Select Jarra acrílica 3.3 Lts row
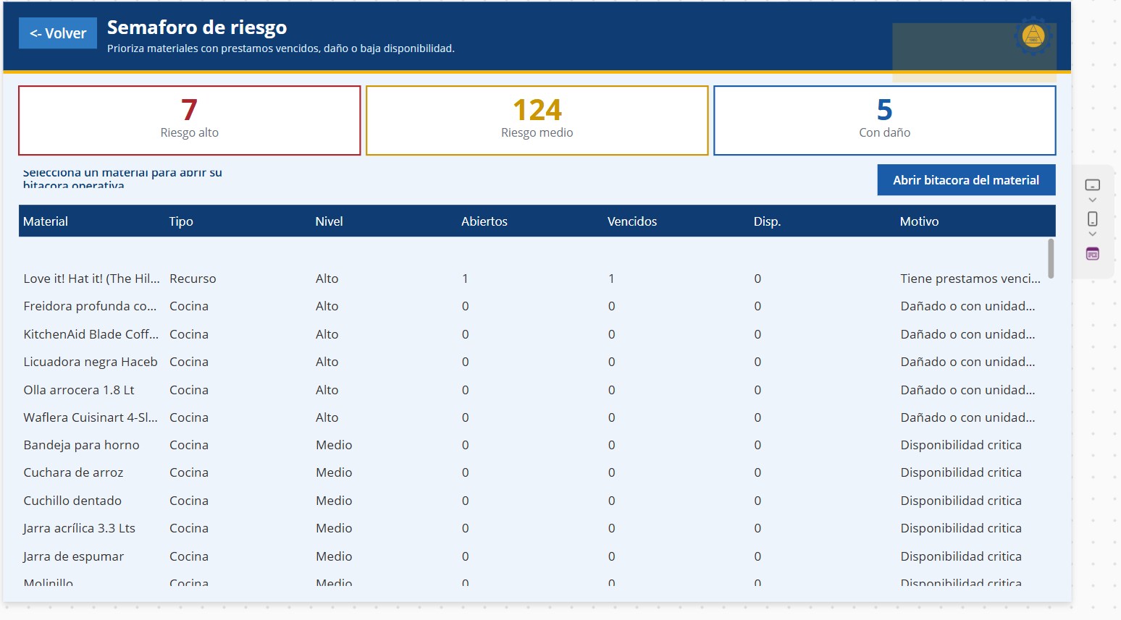This screenshot has width=1121, height=620. 532,528
